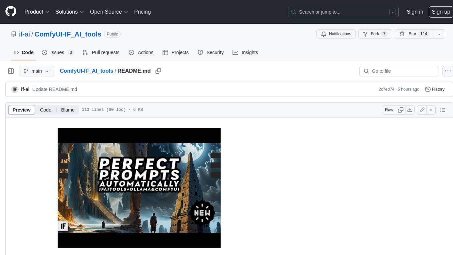Copy the README.md file path
The image size is (453, 255).
(x=158, y=71)
